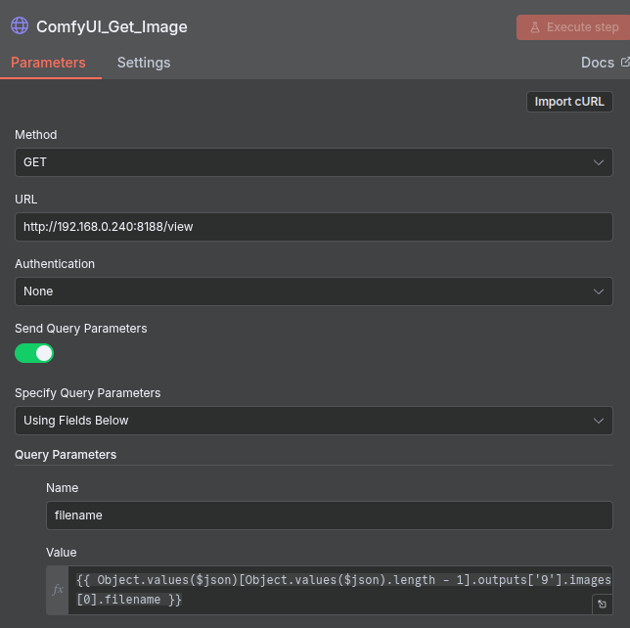Click the chevron in Specify Query Parameters field
Image resolution: width=630 pixels, height=628 pixels.
pos(599,421)
